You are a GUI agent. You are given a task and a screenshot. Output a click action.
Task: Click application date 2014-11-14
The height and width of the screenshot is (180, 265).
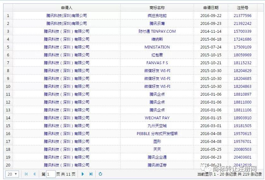click(x=211, y=31)
